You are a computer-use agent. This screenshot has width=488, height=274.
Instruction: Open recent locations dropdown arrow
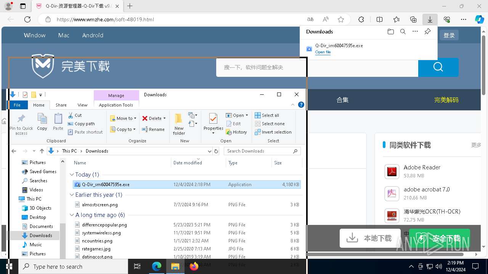34,151
